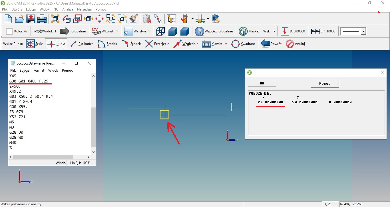Close the POŁOŻENIE dialog with its X

(382, 73)
